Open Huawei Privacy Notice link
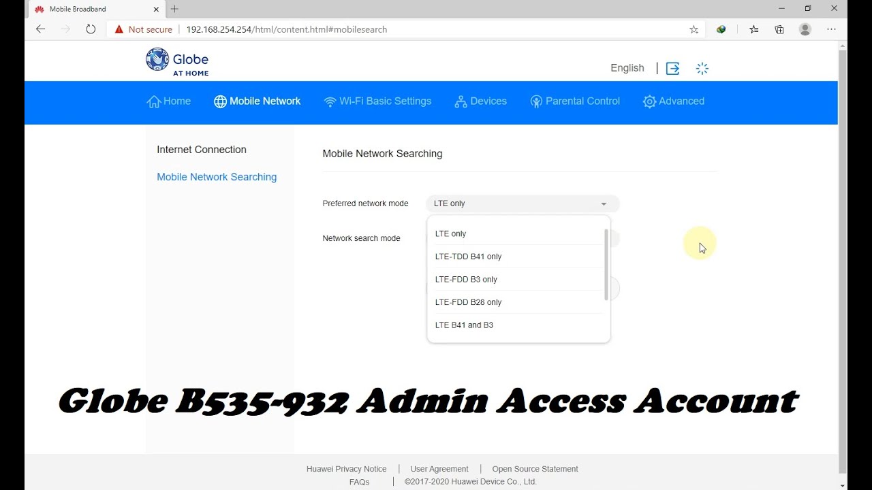 click(x=346, y=469)
